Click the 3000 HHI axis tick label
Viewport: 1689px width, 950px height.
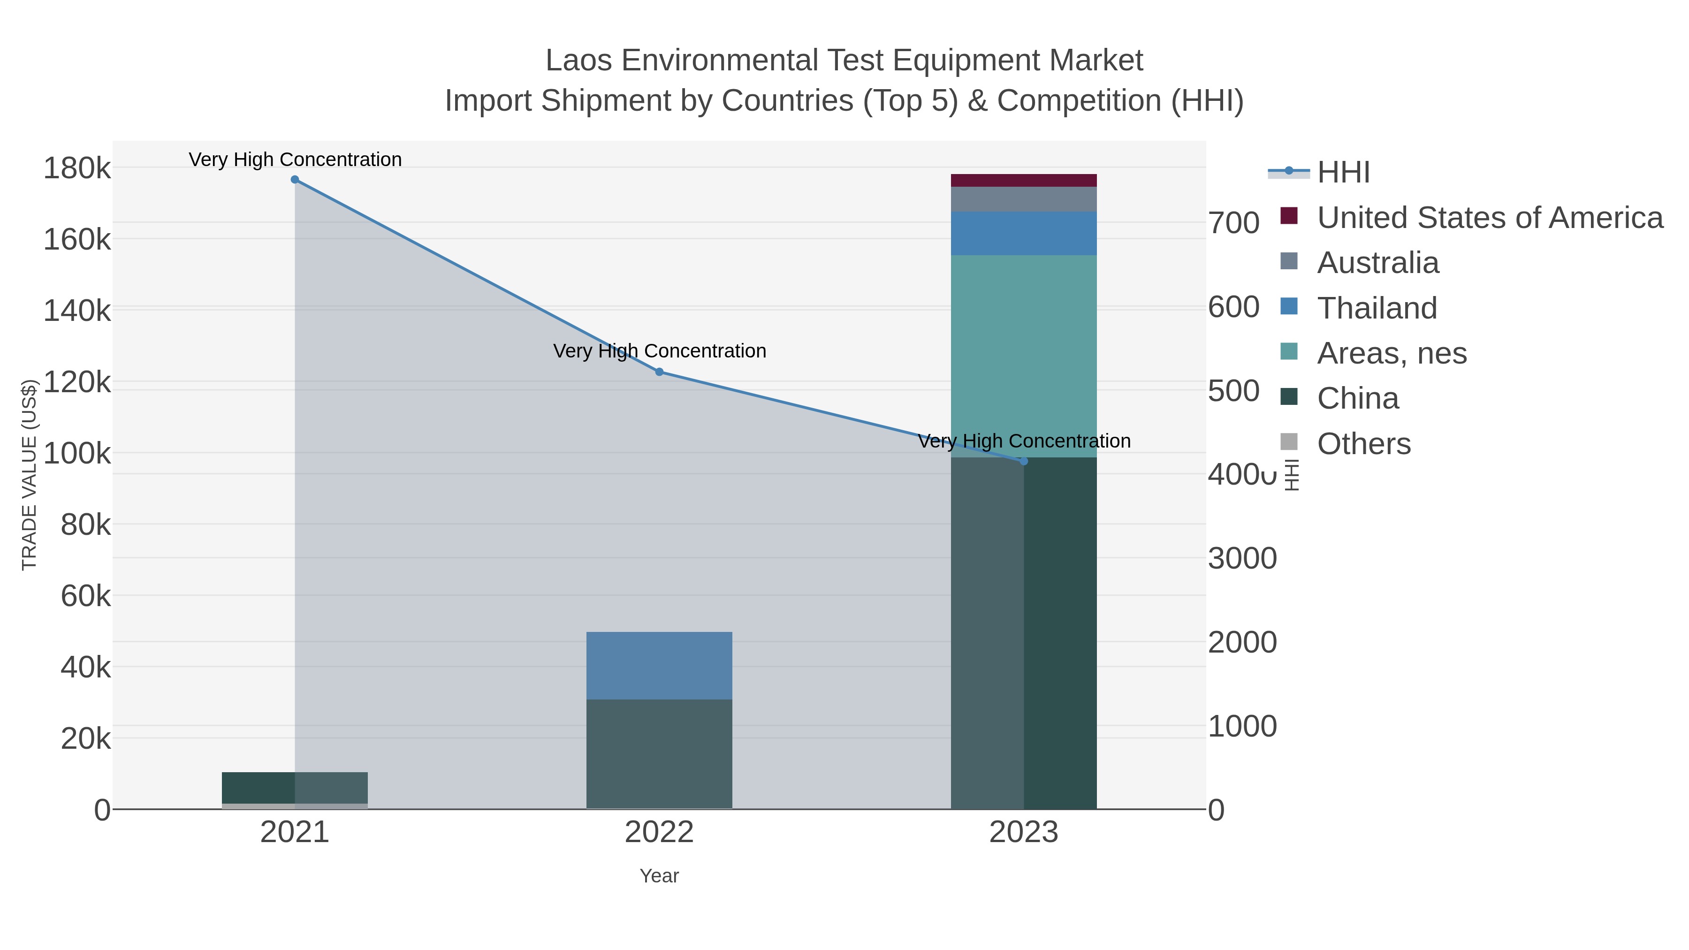coord(1242,559)
